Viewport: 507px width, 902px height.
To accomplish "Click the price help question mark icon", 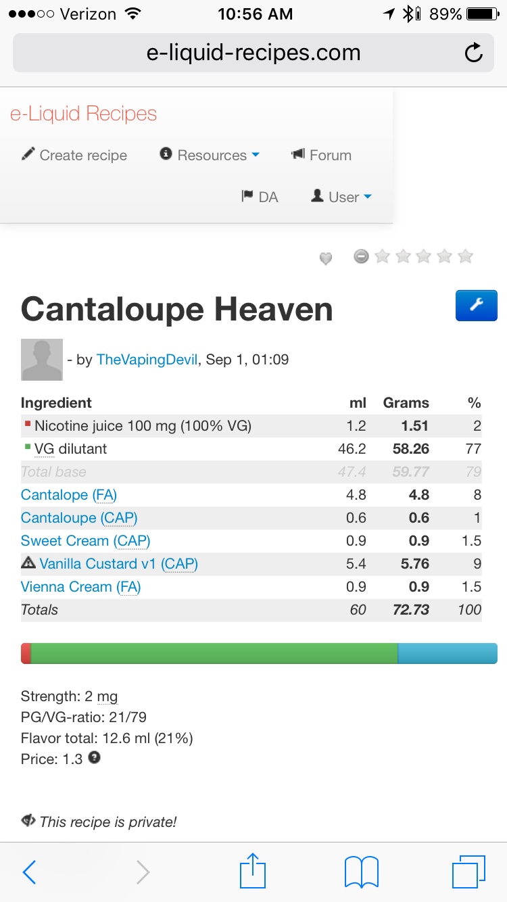I will (x=95, y=758).
